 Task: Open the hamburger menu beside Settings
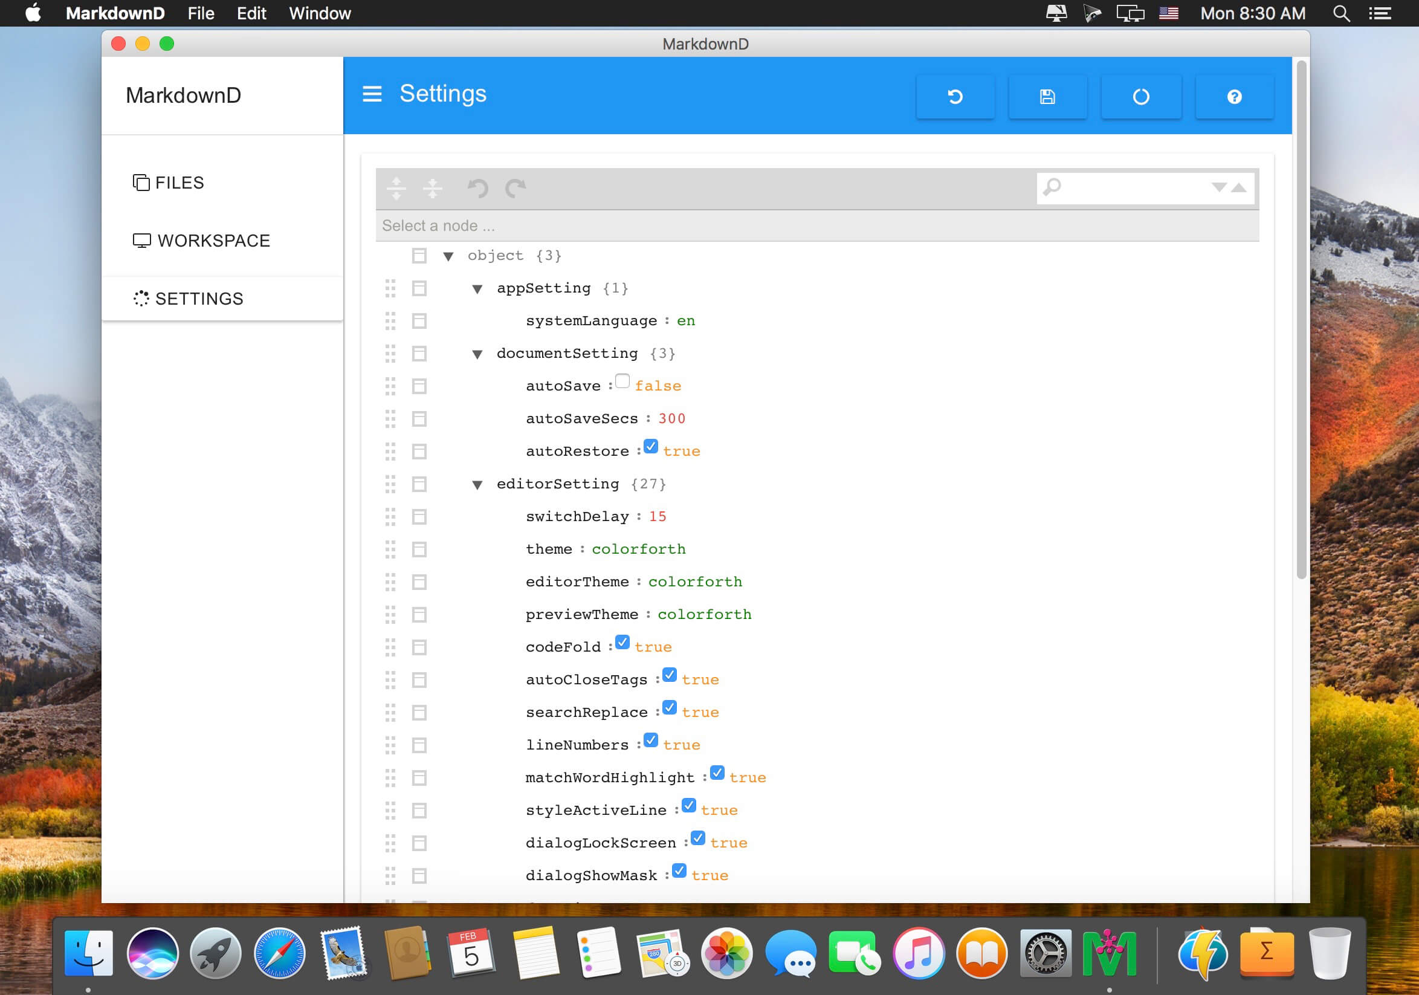tap(372, 94)
